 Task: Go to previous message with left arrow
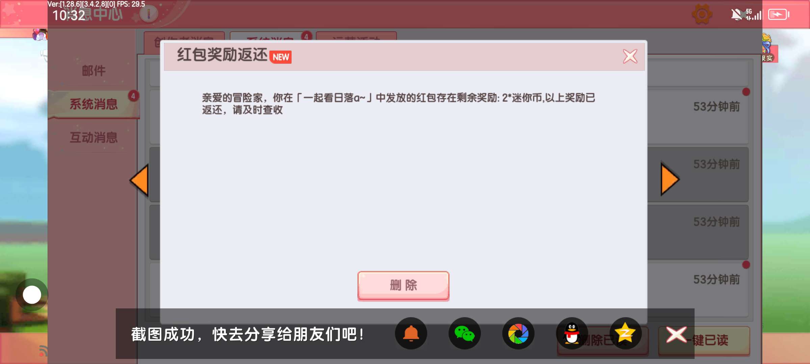(x=139, y=180)
